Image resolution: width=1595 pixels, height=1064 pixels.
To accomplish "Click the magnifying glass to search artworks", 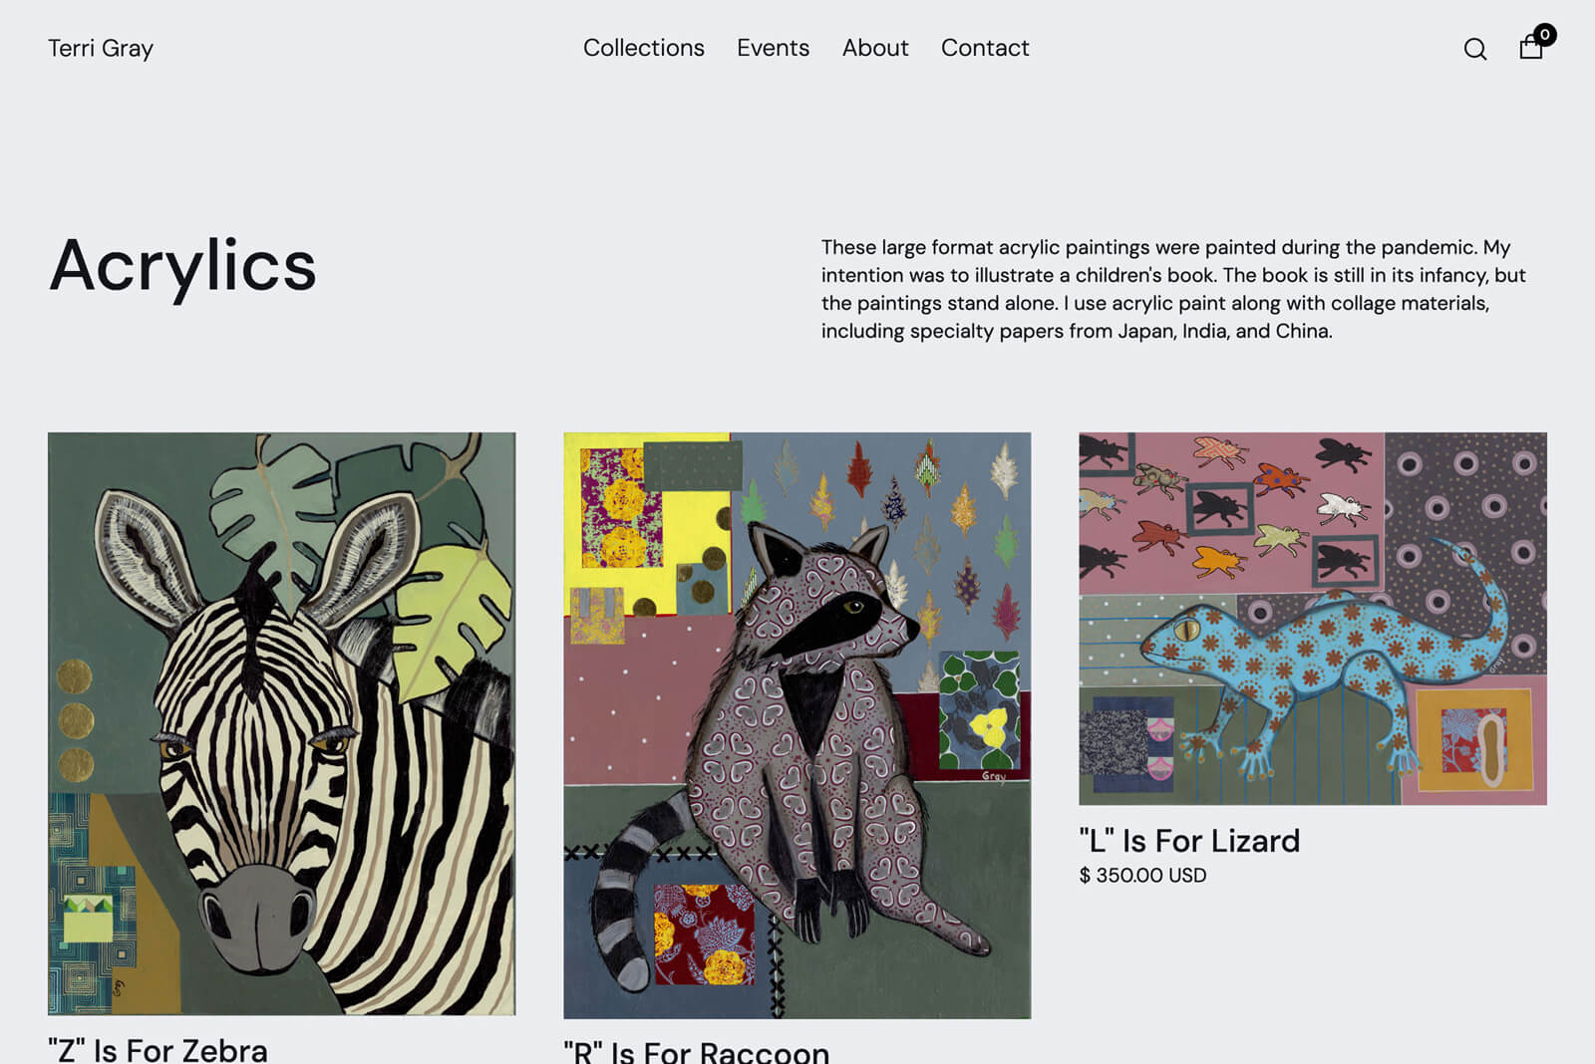I will (1474, 48).
